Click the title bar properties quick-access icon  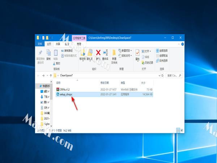tap(43, 38)
